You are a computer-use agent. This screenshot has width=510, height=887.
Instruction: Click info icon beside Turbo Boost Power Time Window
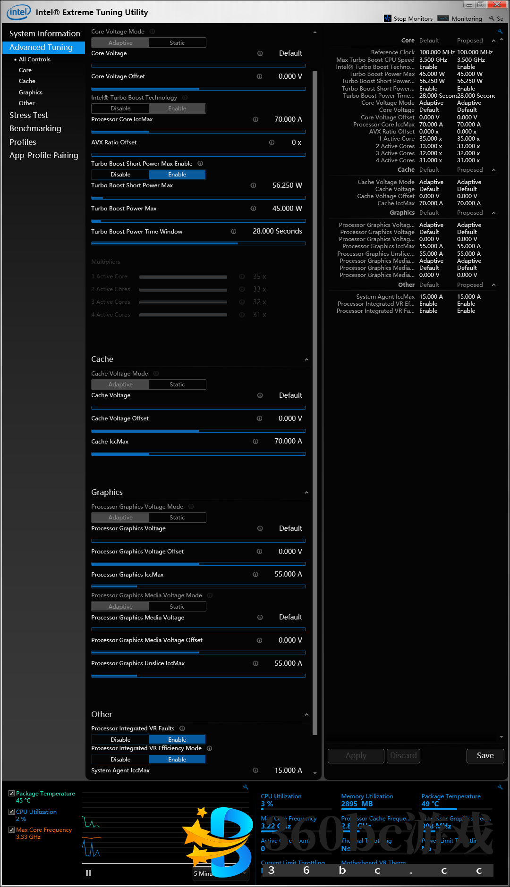coord(233,232)
